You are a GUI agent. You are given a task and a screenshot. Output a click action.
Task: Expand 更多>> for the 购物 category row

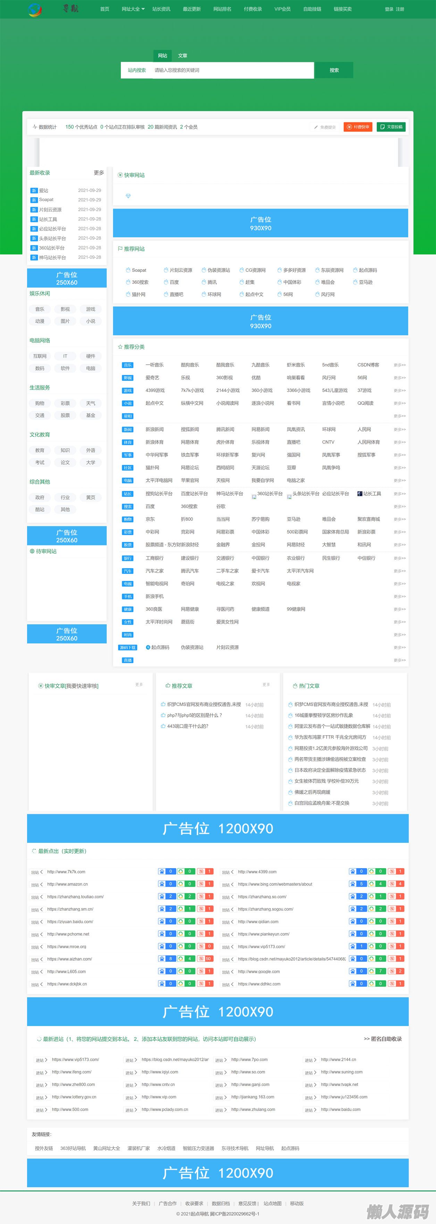tap(400, 519)
